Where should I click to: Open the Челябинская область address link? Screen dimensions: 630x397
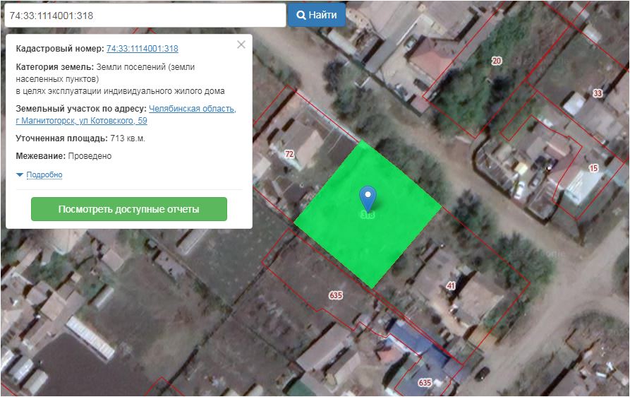192,109
